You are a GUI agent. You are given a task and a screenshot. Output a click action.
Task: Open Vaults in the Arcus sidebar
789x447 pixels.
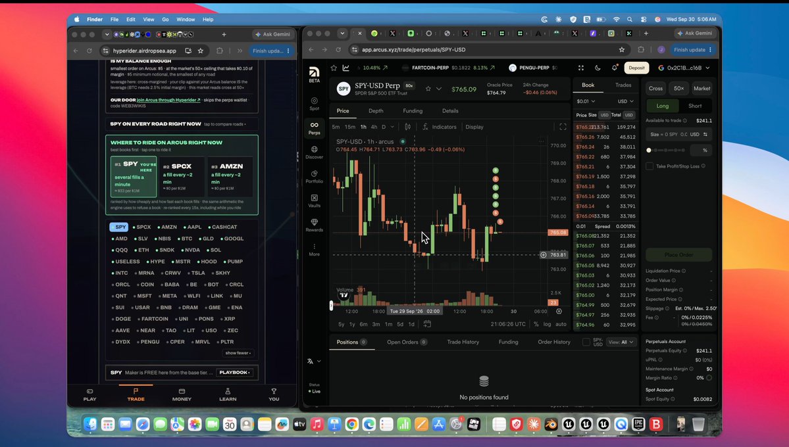click(x=314, y=200)
